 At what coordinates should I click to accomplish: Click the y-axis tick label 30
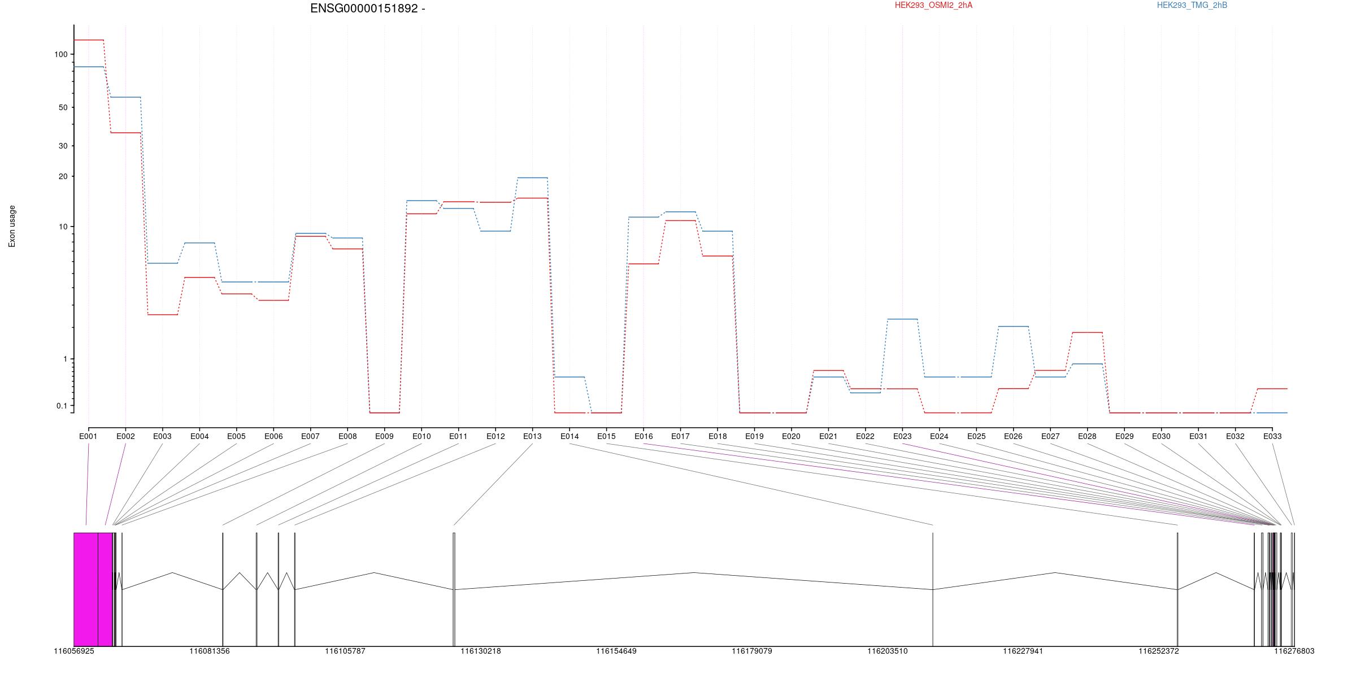63,146
